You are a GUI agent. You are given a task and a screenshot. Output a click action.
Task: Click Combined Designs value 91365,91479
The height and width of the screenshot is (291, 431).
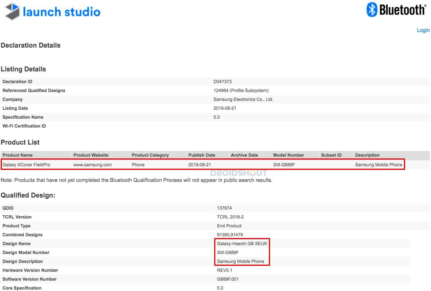click(230, 235)
